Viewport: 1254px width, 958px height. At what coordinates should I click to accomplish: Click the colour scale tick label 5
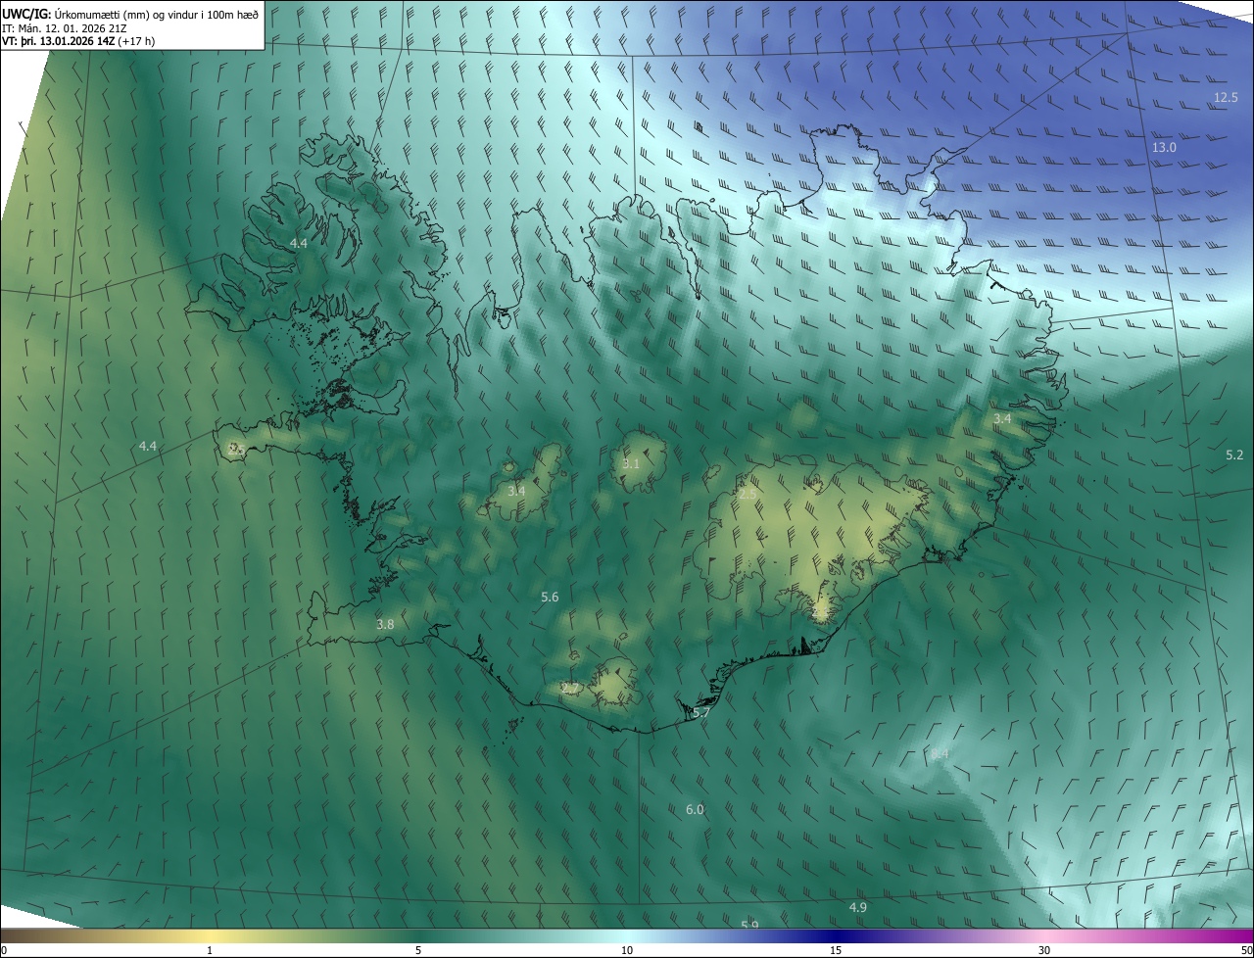[418, 950]
